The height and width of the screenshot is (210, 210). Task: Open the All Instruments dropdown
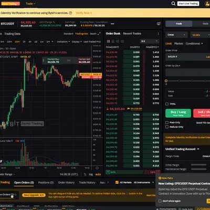pyautogui.click(x=144, y=182)
